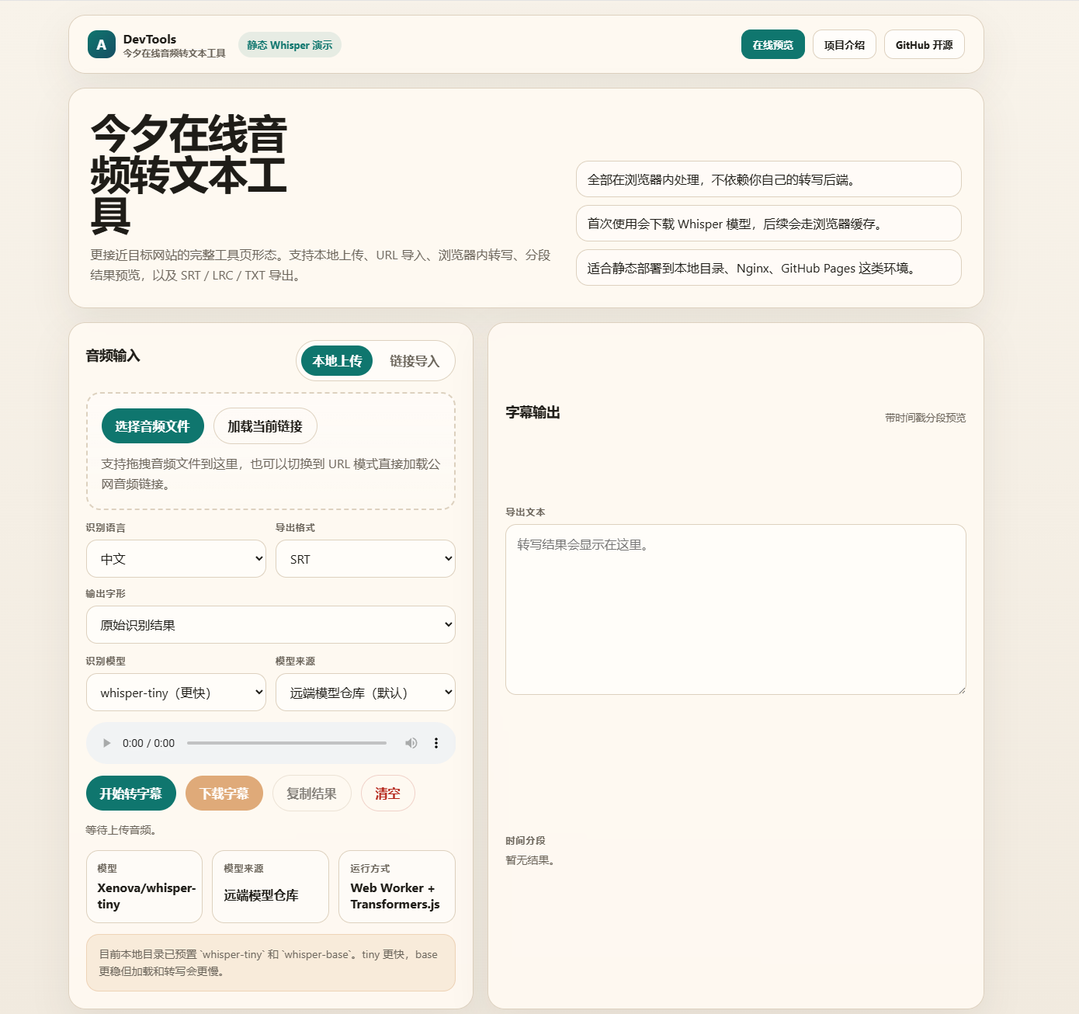Clear results with 清空 button
Viewport: 1079px width, 1014px height.
pyautogui.click(x=388, y=793)
